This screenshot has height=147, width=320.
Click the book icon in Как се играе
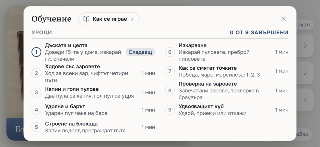coord(86,19)
